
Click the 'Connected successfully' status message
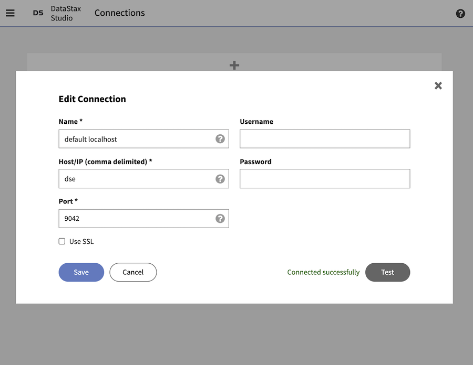pyautogui.click(x=323, y=272)
